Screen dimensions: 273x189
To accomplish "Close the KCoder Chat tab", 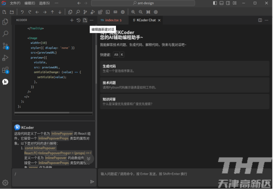I will click(159, 20).
